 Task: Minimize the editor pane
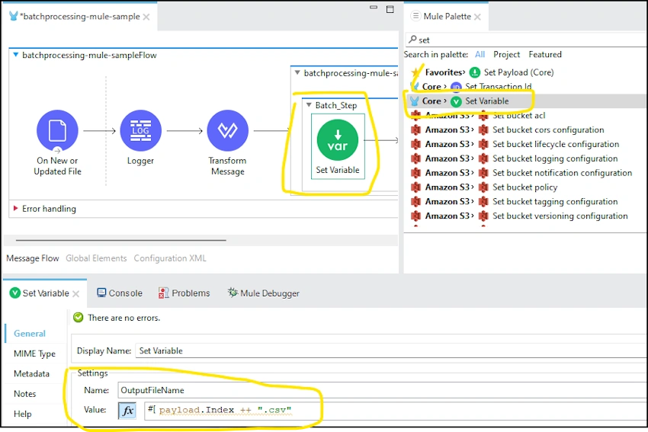tap(374, 8)
